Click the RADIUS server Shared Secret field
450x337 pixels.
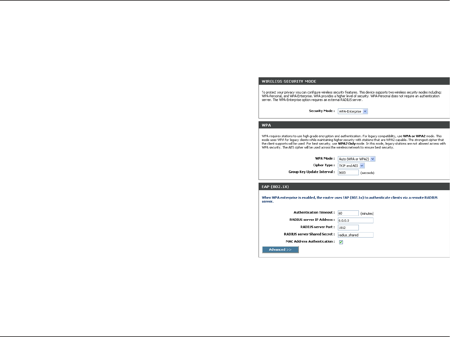point(355,235)
